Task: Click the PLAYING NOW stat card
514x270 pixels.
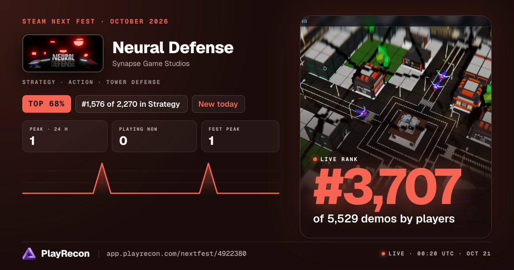Action: (154, 136)
